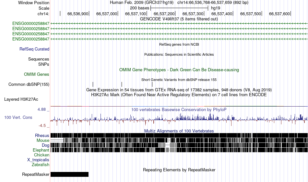Click the GTEx Gene Expression track title
The height and width of the screenshot is (182, 308).
(179, 90)
